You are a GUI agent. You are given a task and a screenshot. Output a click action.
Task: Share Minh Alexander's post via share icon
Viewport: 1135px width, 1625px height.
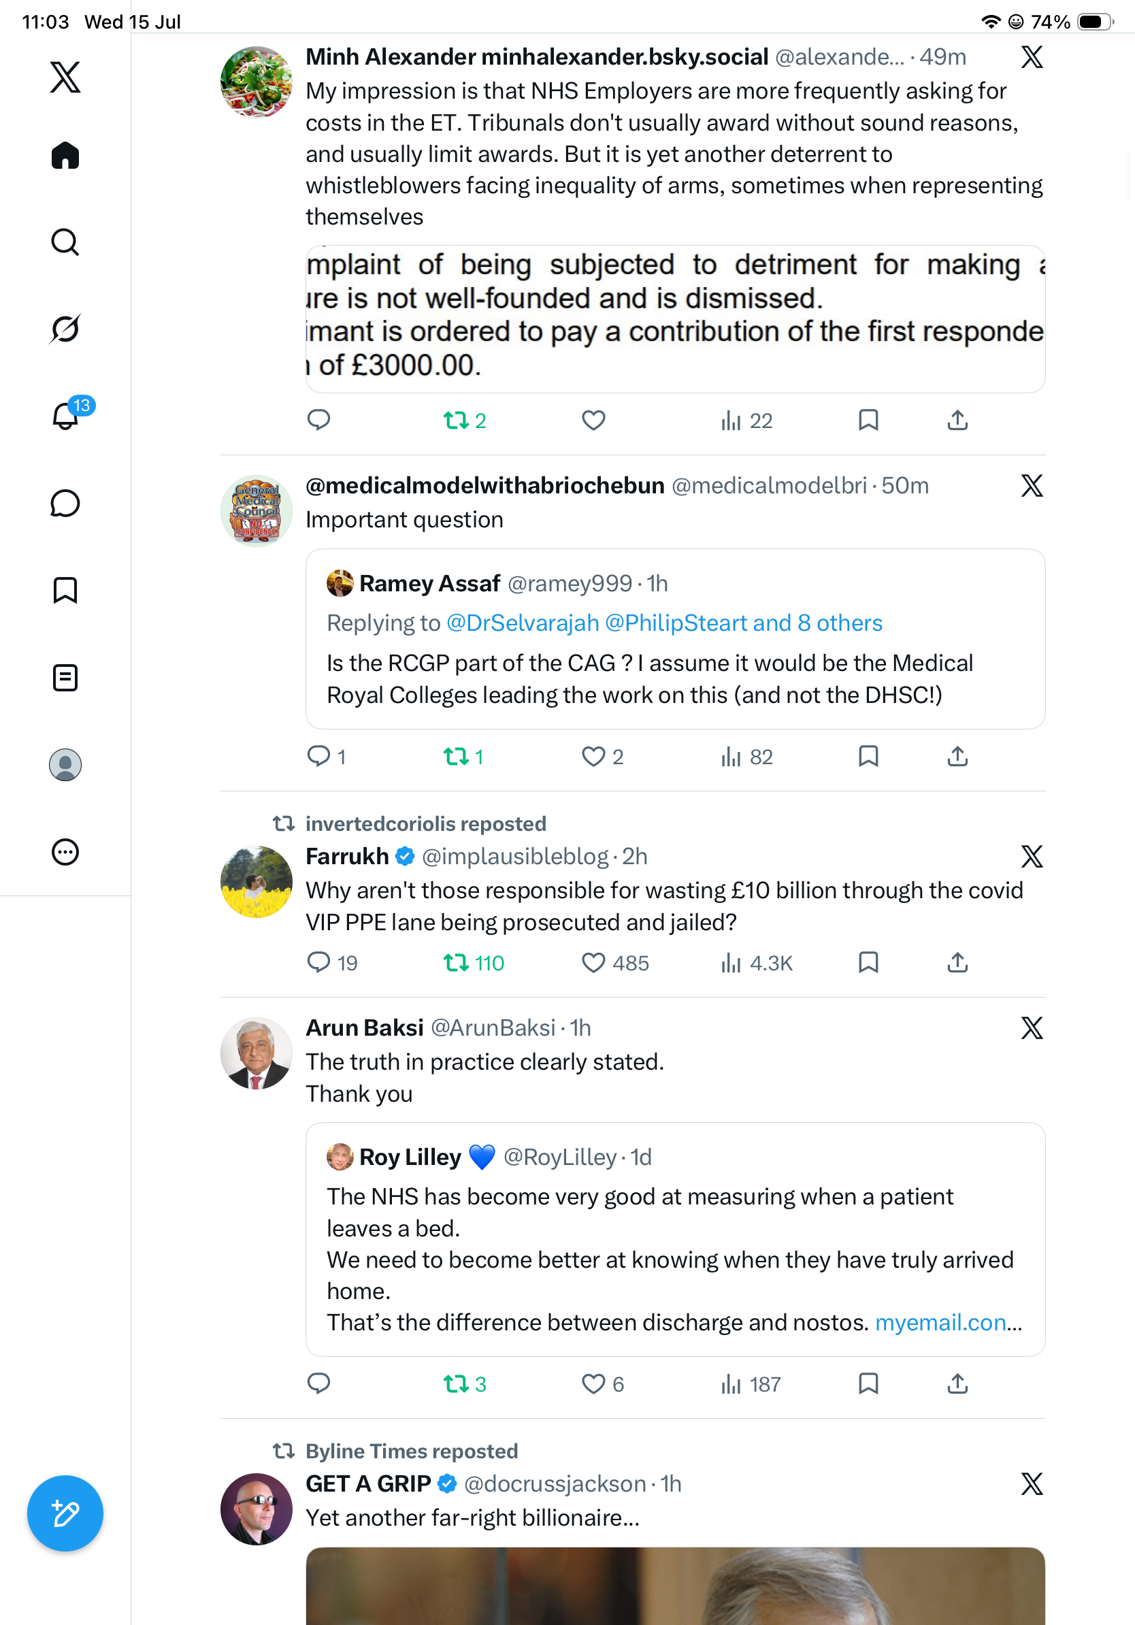[957, 421]
